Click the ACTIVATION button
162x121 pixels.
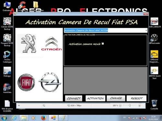95,98
